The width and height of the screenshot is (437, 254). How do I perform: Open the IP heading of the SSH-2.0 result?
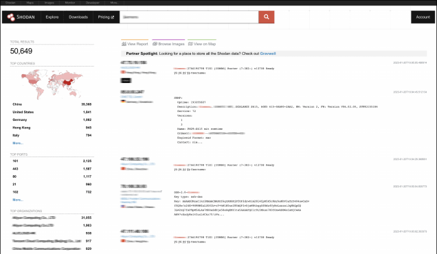click(x=134, y=186)
